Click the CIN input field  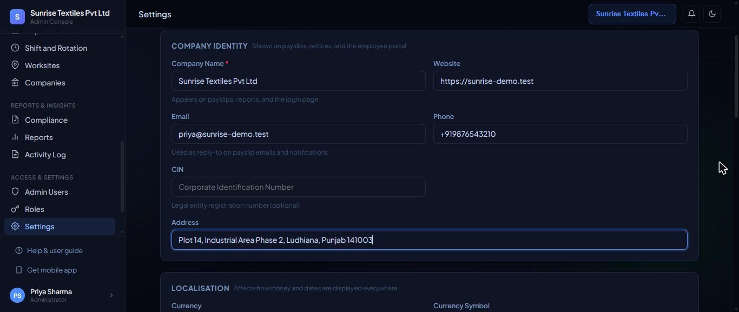click(299, 187)
